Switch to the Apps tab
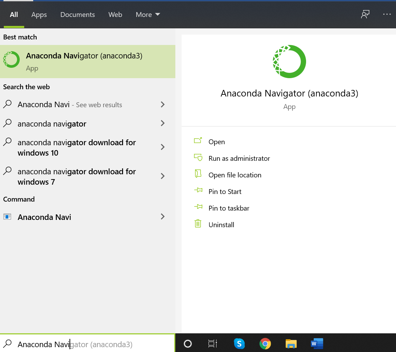Image resolution: width=396 pixels, height=352 pixels. tap(39, 15)
